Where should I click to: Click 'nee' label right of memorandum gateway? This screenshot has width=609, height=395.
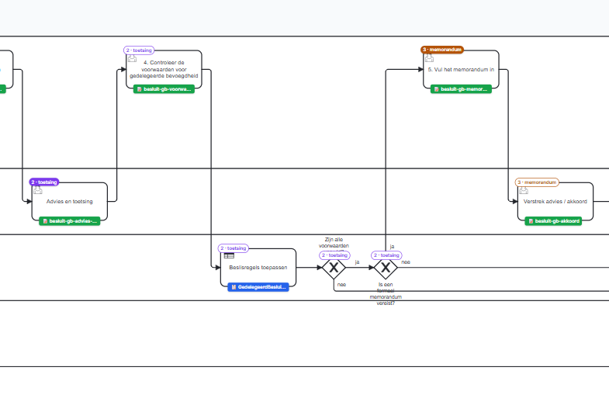click(406, 262)
